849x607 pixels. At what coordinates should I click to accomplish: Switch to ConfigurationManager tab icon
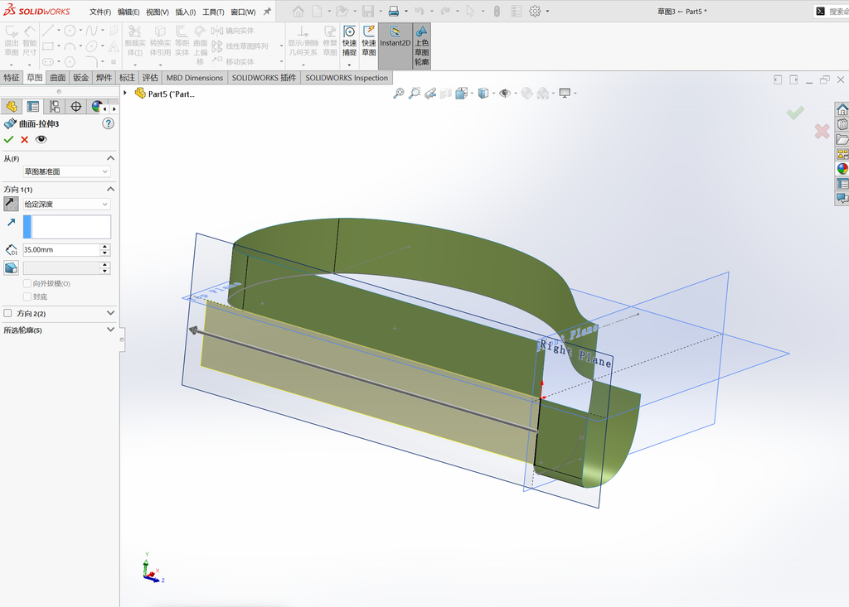[x=55, y=107]
